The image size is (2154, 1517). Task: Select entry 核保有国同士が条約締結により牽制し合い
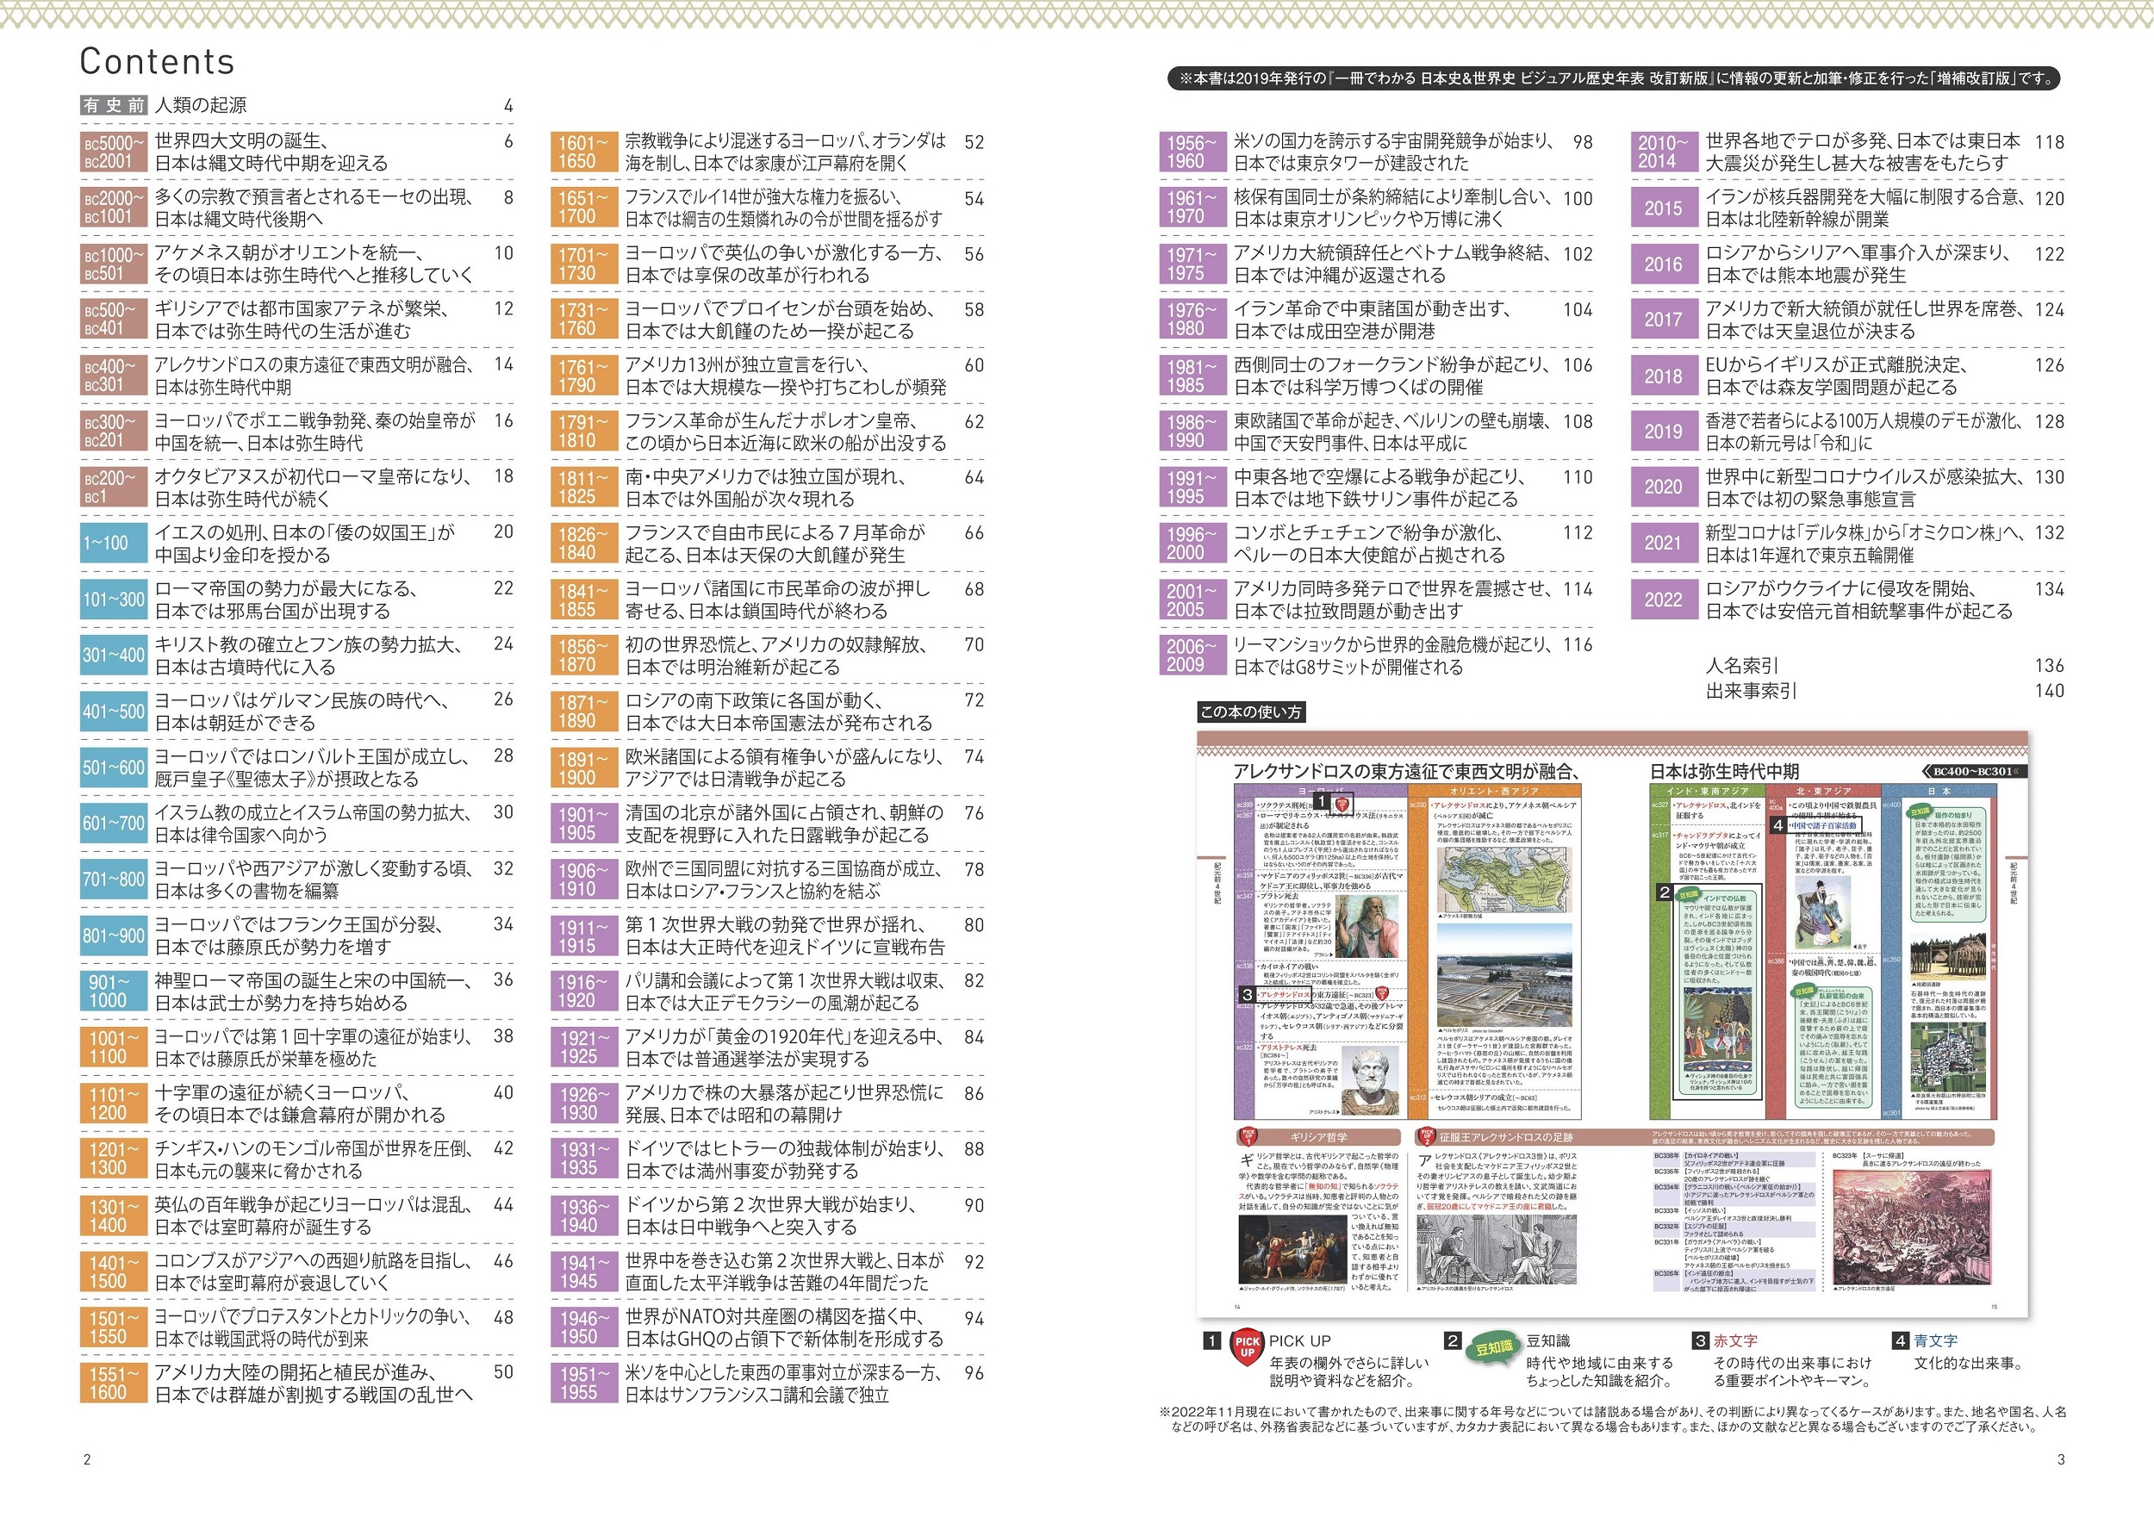tap(1394, 208)
